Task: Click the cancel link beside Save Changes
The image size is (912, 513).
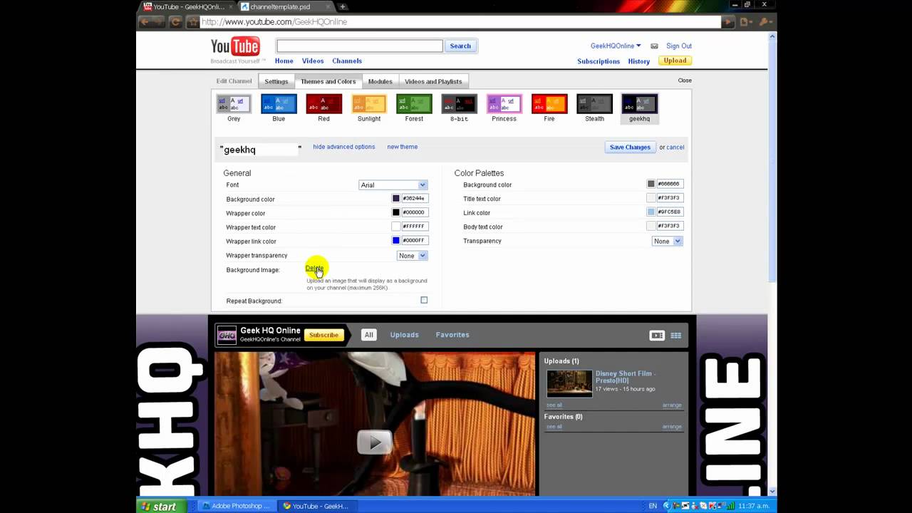Action: pos(675,147)
